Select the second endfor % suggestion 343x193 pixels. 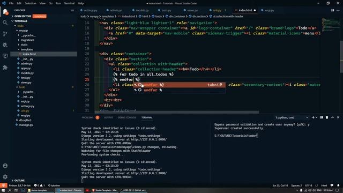(179, 90)
